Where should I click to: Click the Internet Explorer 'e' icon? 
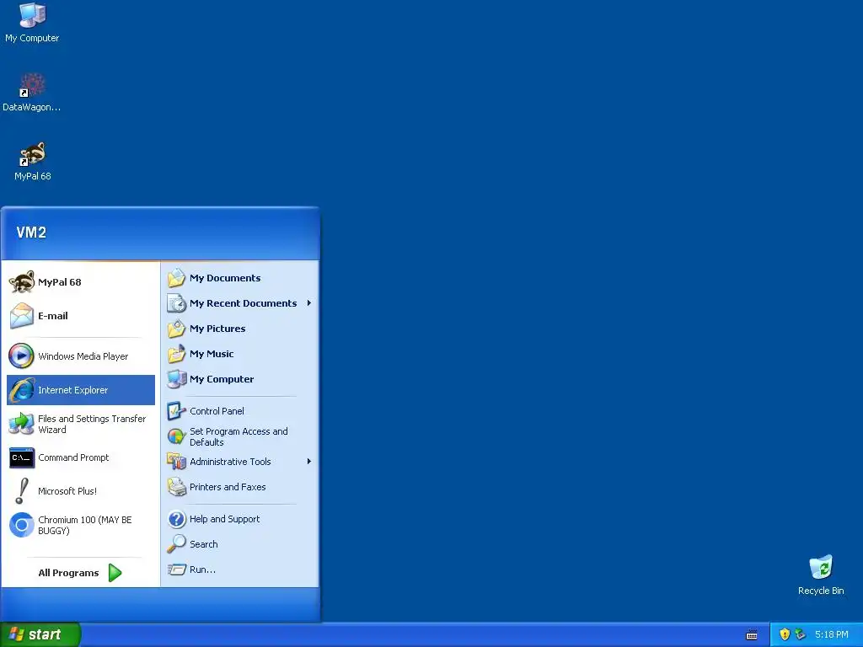coord(21,390)
